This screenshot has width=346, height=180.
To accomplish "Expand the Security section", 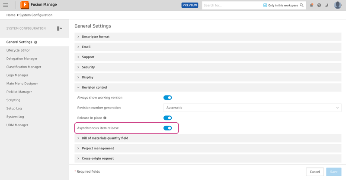I will (208, 67).
